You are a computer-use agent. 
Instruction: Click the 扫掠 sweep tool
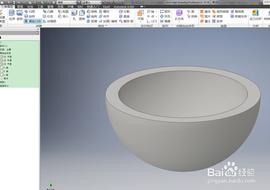[30, 12]
